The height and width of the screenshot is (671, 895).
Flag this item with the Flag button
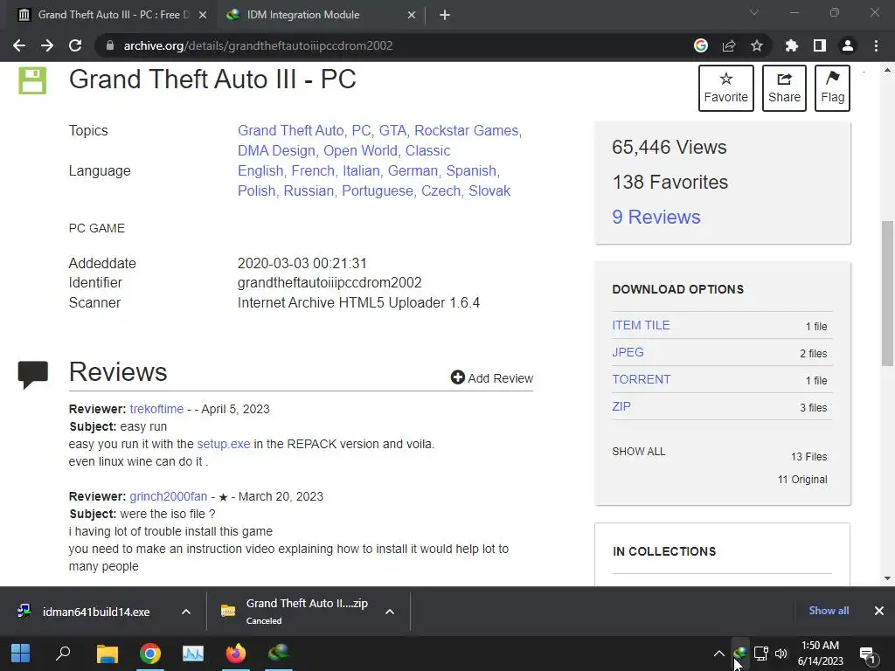832,88
